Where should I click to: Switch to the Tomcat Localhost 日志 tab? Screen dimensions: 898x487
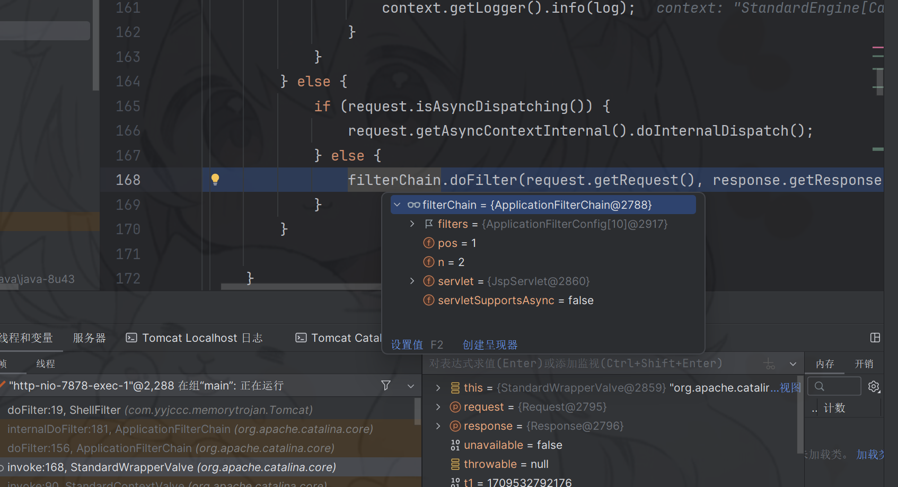(x=195, y=338)
